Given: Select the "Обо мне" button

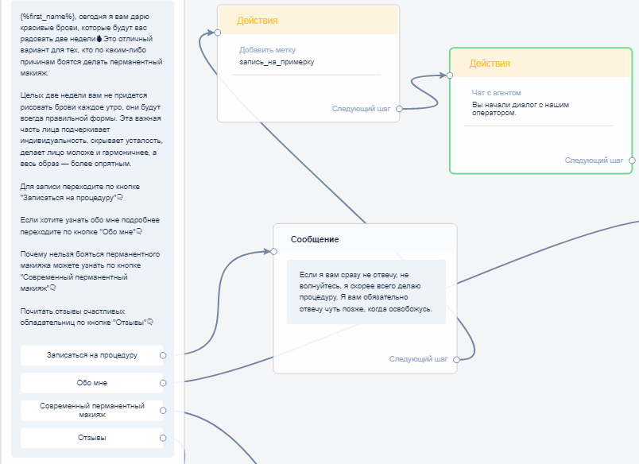Looking at the screenshot, I should (x=91, y=383).
